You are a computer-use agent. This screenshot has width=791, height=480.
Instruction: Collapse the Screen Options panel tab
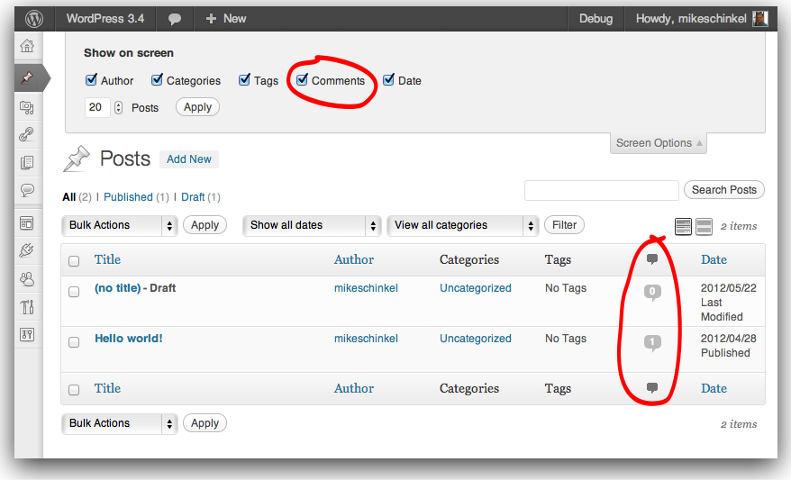click(659, 143)
